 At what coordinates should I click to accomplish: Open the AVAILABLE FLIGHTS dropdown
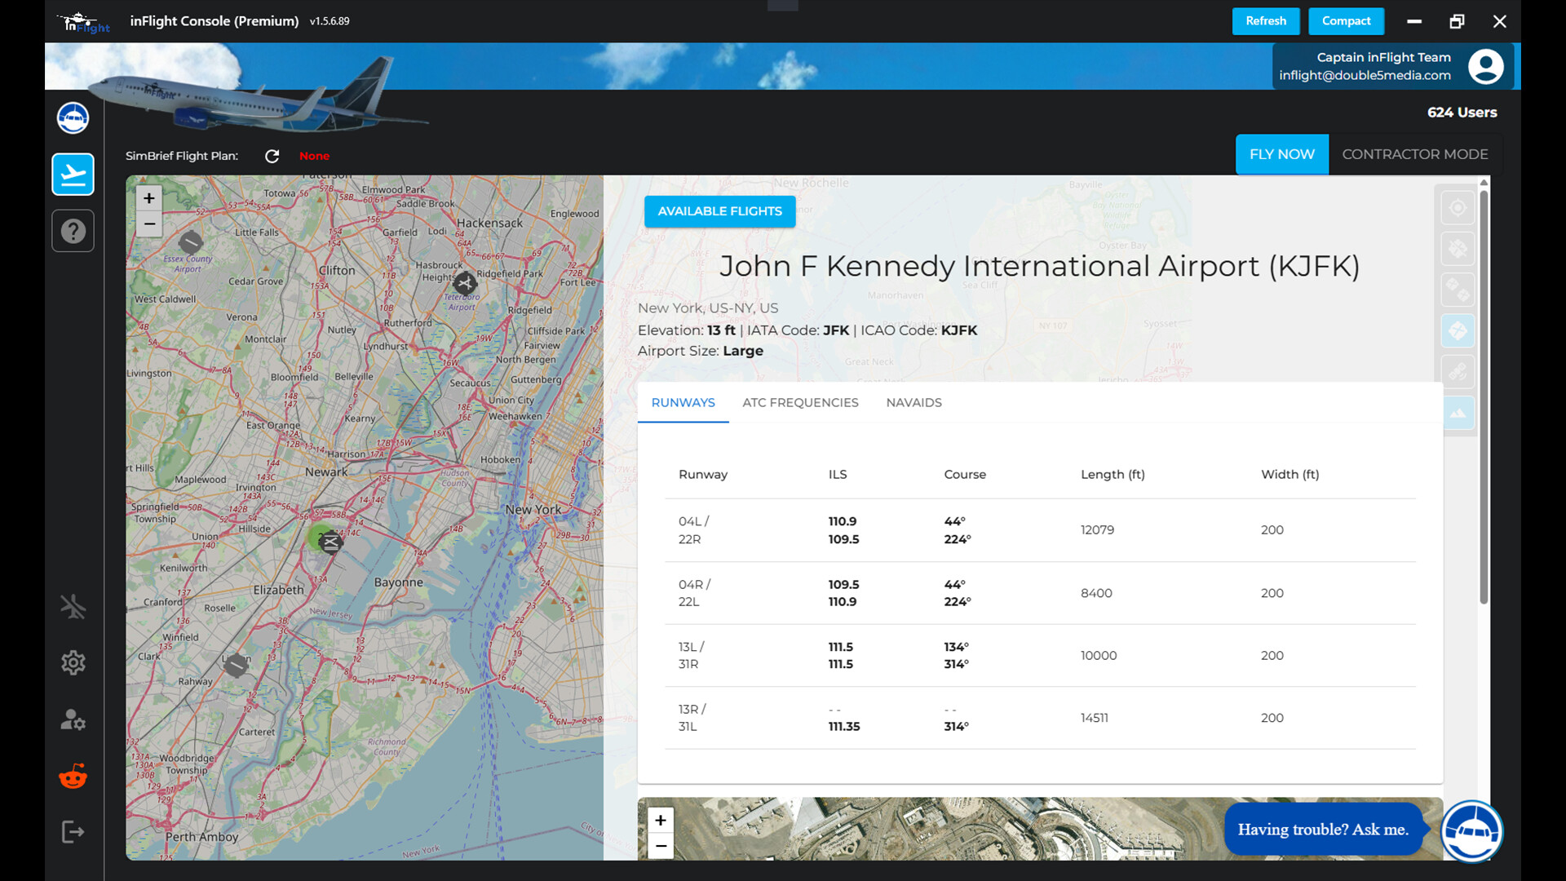(719, 211)
